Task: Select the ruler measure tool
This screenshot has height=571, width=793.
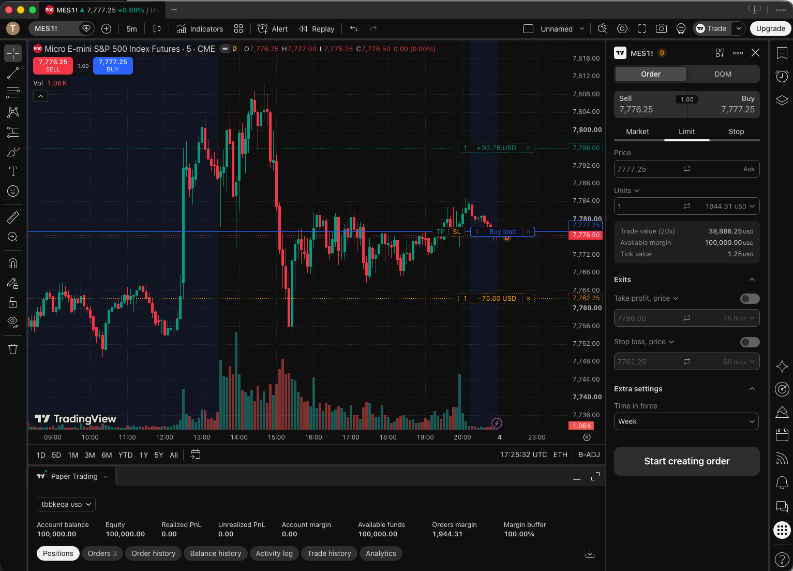Action: (x=13, y=217)
